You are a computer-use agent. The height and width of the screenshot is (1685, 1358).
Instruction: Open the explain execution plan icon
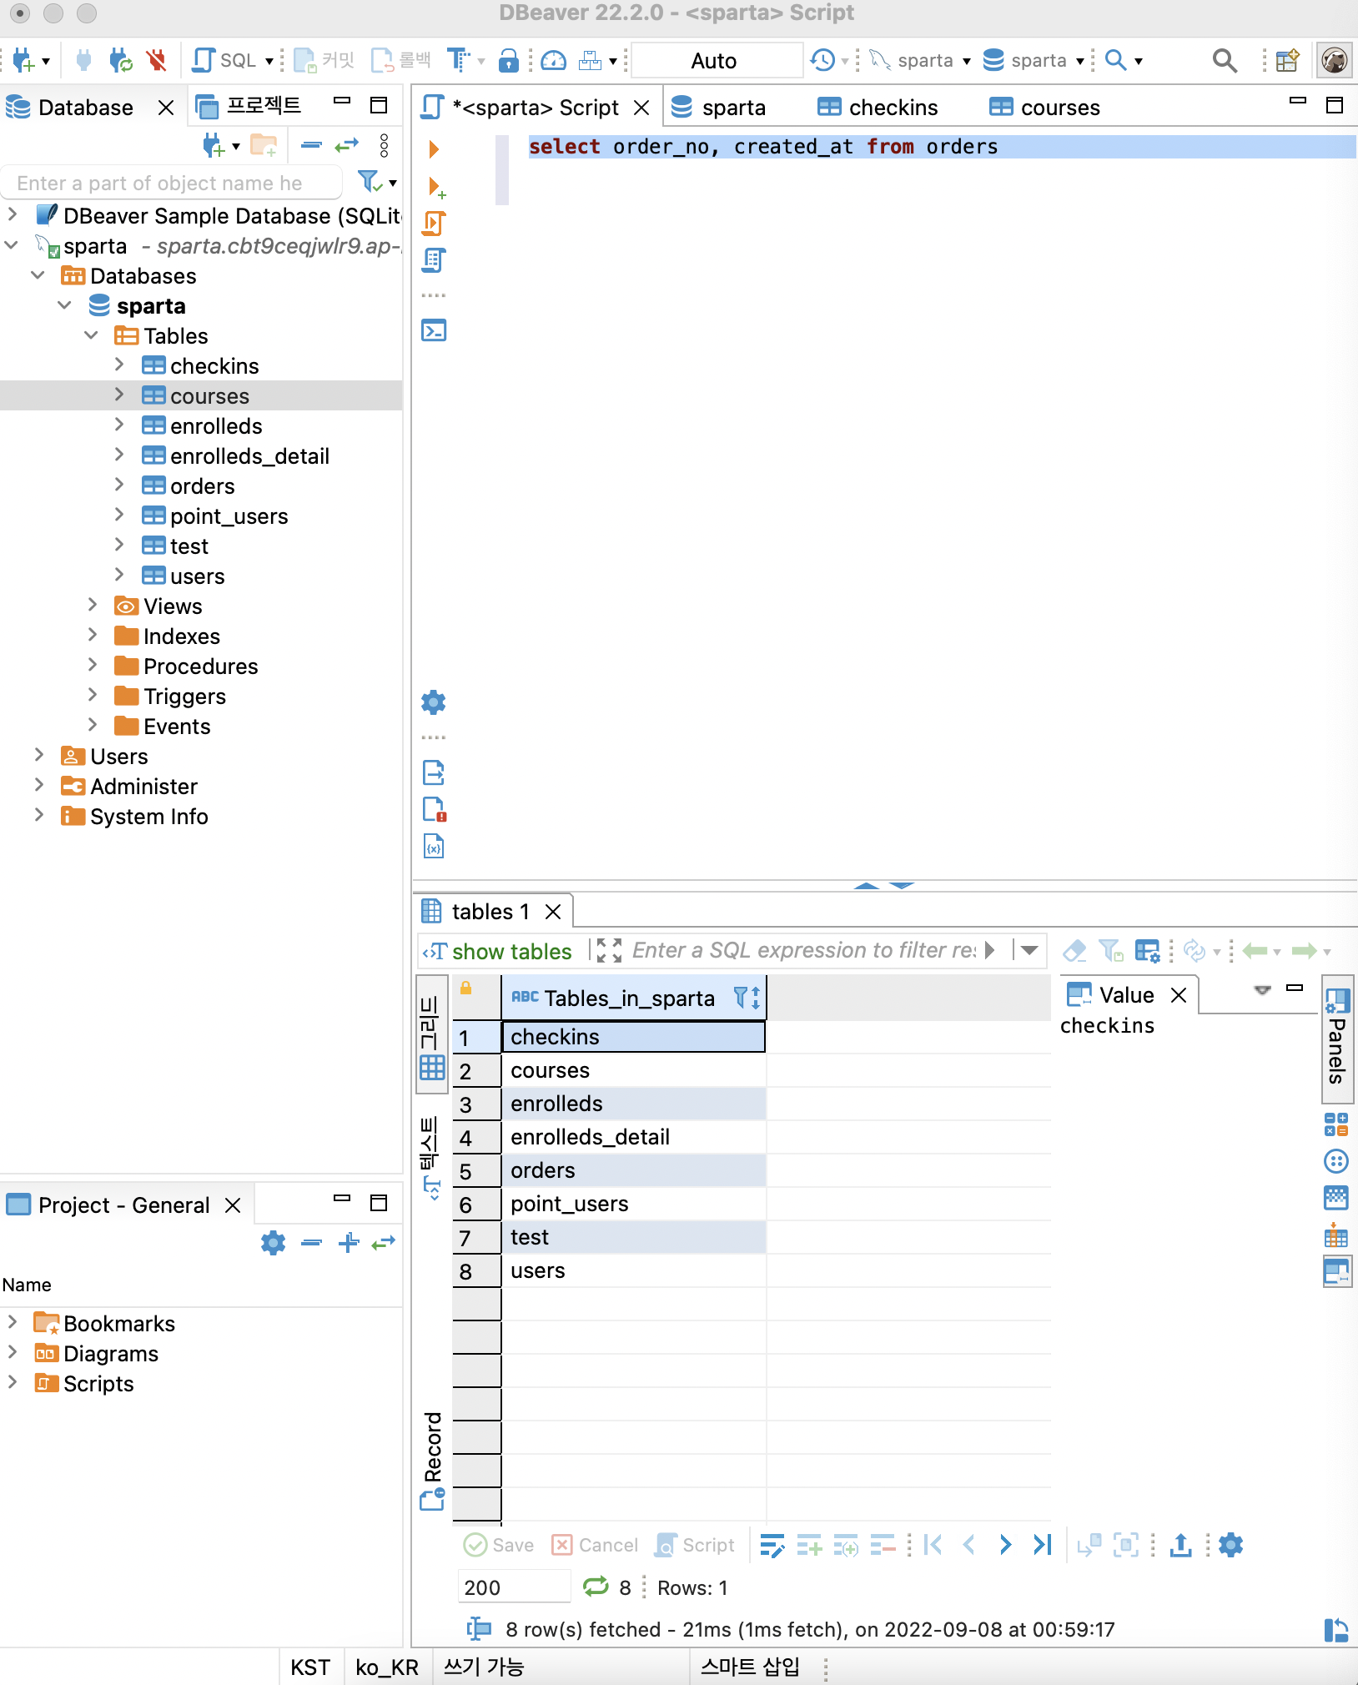(x=434, y=260)
